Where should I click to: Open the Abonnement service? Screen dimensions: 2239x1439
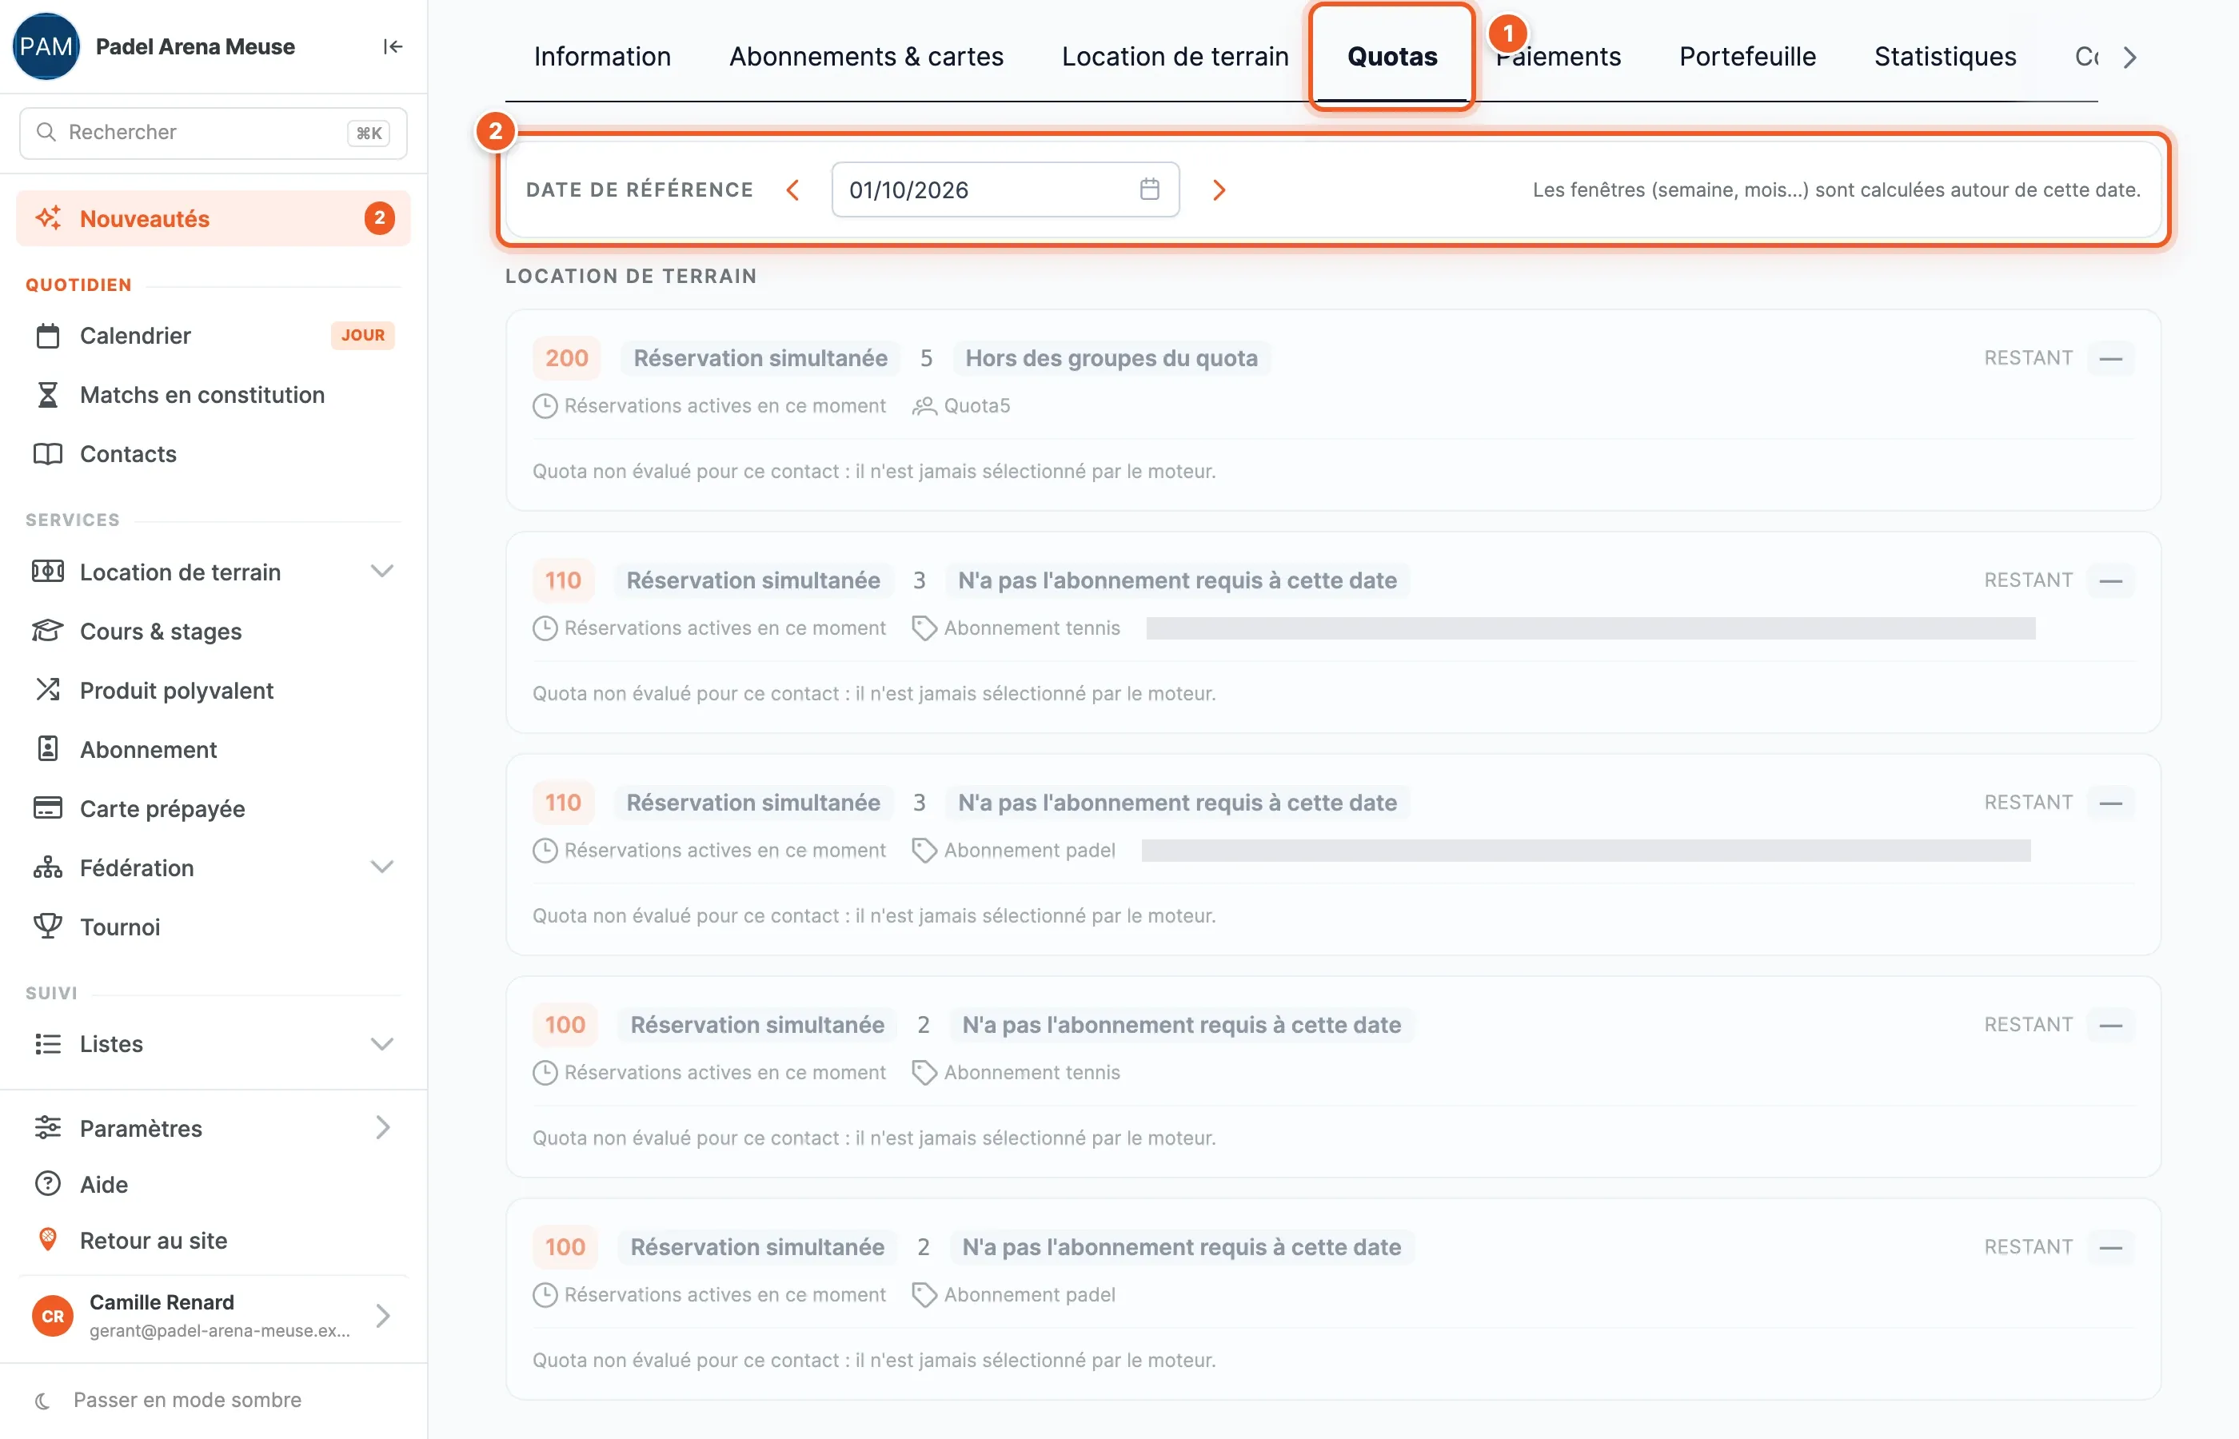point(213,749)
